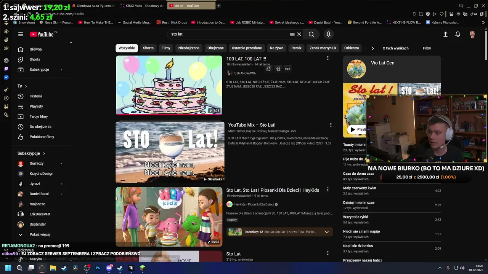Open Minecraft grass block icon in taskbar
This screenshot has height=274, width=488.
[142, 268]
